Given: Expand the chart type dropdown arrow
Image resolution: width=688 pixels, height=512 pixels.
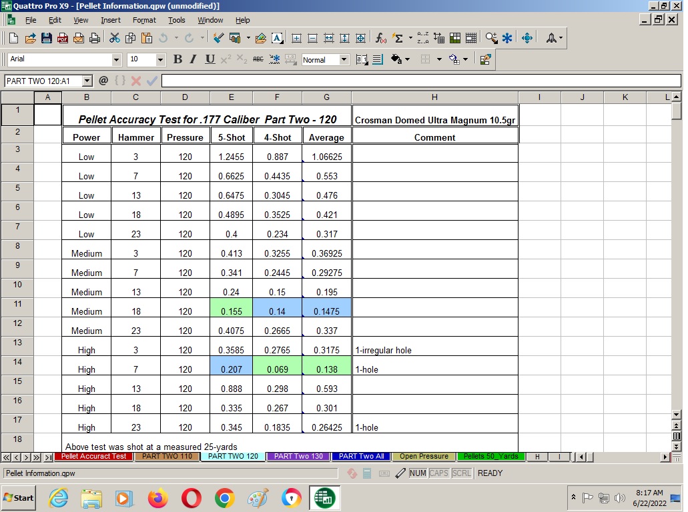Looking at the screenshot, I should point(248,38).
